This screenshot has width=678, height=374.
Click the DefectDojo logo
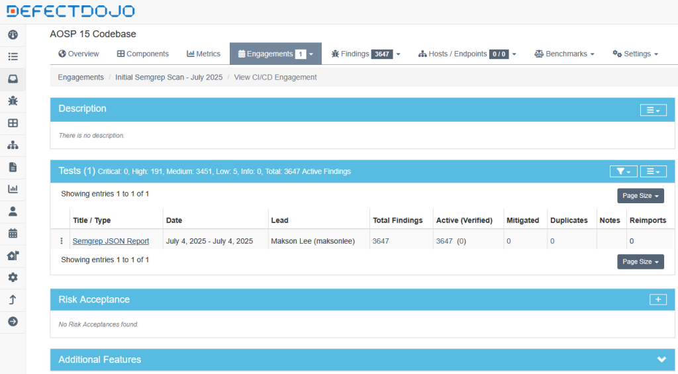(70, 11)
